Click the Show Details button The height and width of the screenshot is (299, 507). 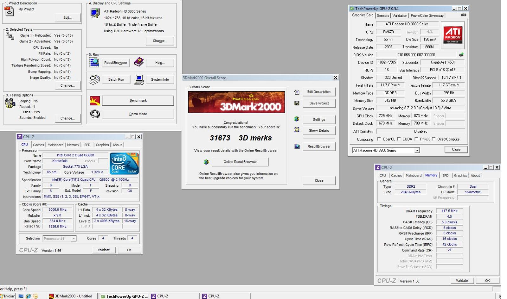click(319, 130)
